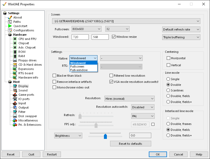
Task: Open the LG ULTRAWIDE screen dropdown
Action: coord(126,21)
